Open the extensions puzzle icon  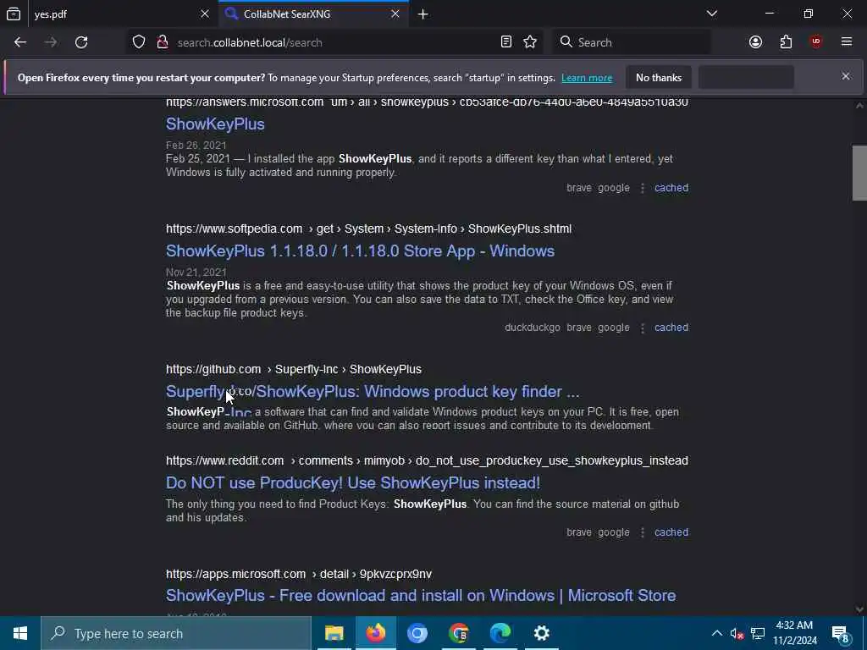click(x=786, y=42)
